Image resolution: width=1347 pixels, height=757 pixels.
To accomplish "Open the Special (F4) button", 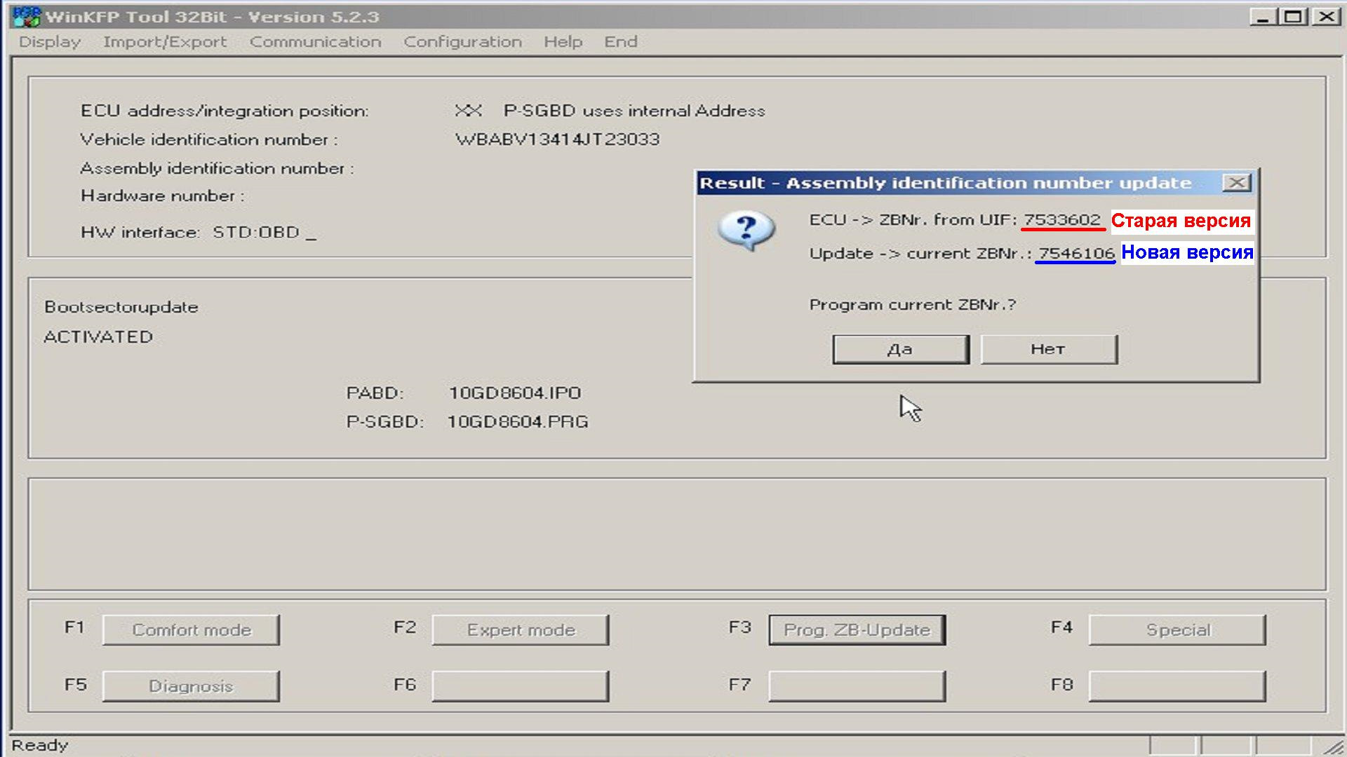I will tap(1178, 630).
